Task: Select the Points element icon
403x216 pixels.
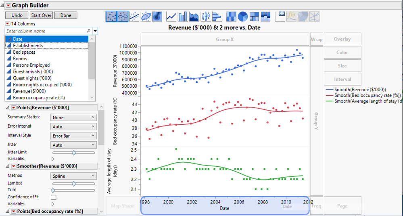Action: [x=111, y=17]
